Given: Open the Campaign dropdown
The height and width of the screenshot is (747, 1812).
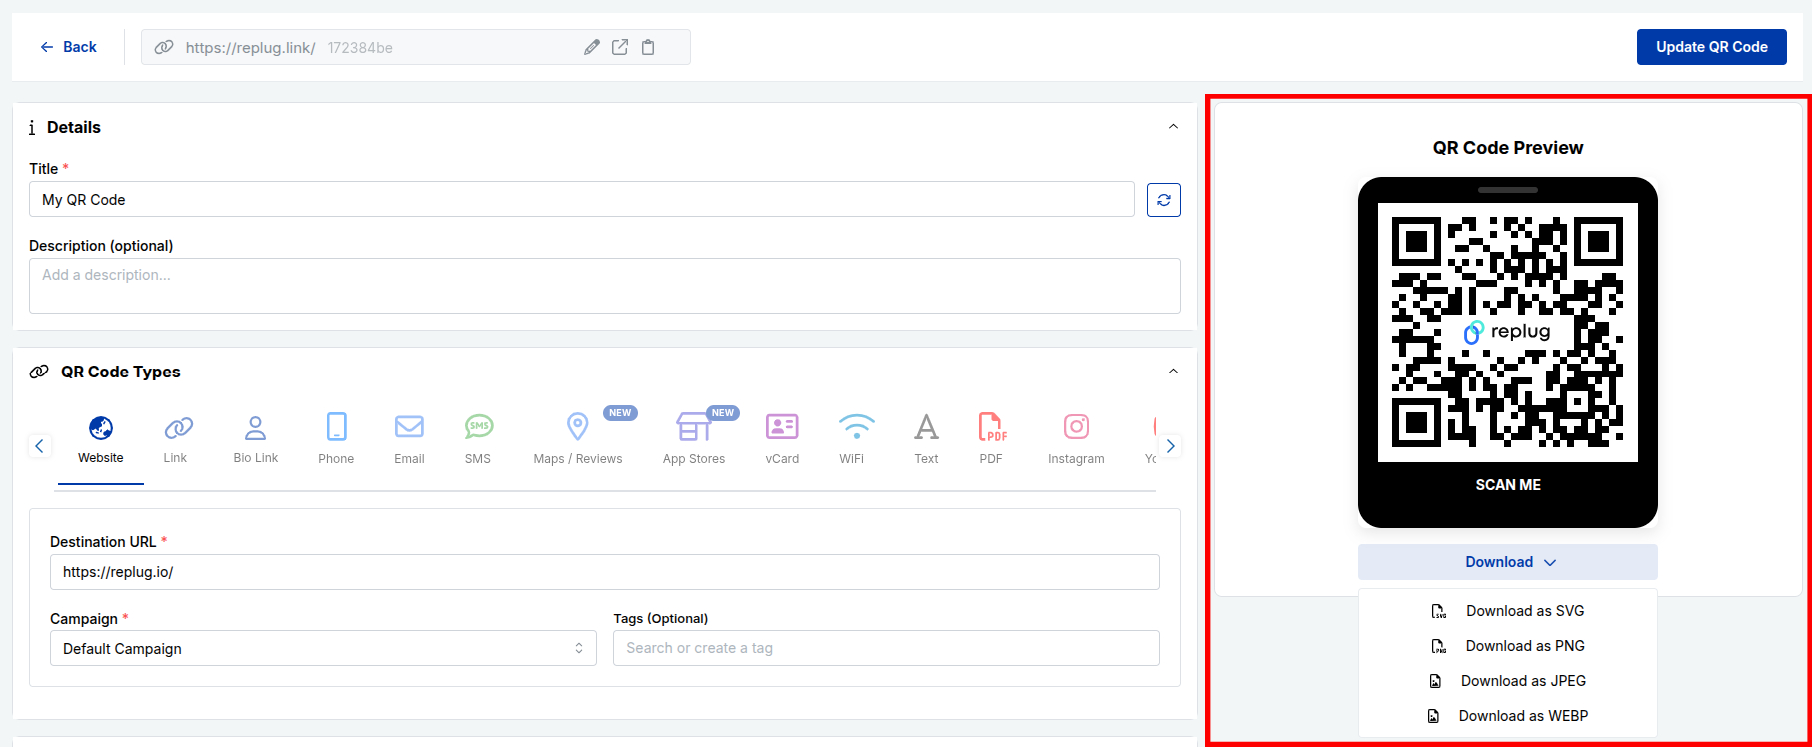Looking at the screenshot, I should coord(323,648).
